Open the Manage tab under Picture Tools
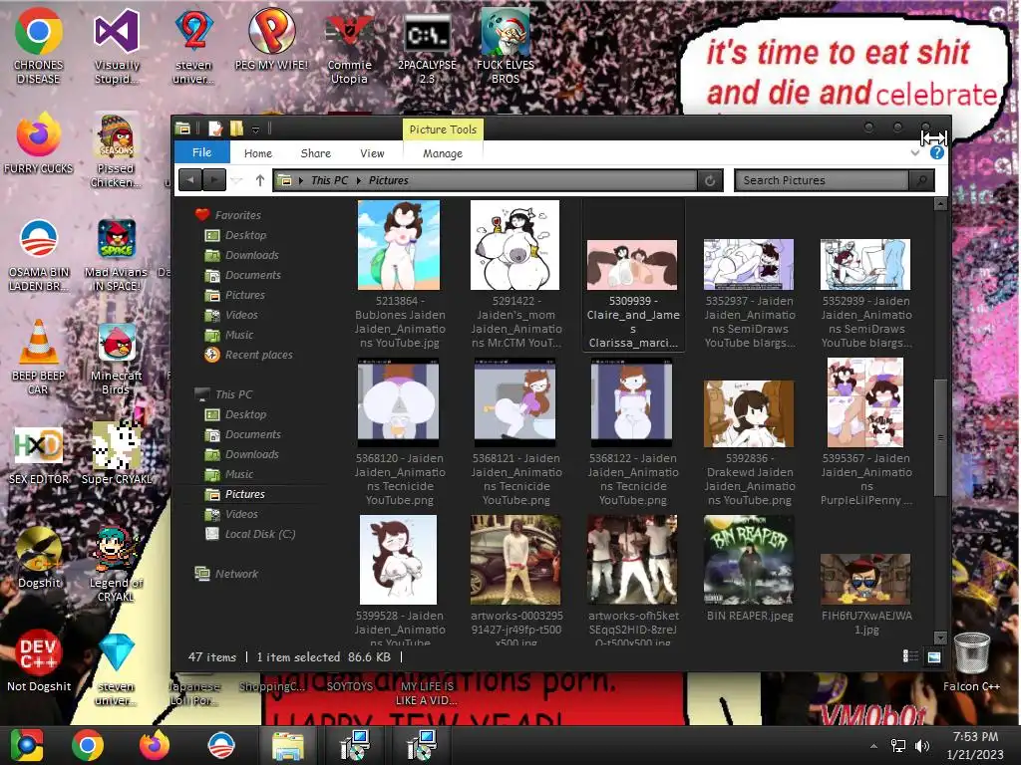Screen dimensions: 1021x765 (x=443, y=153)
